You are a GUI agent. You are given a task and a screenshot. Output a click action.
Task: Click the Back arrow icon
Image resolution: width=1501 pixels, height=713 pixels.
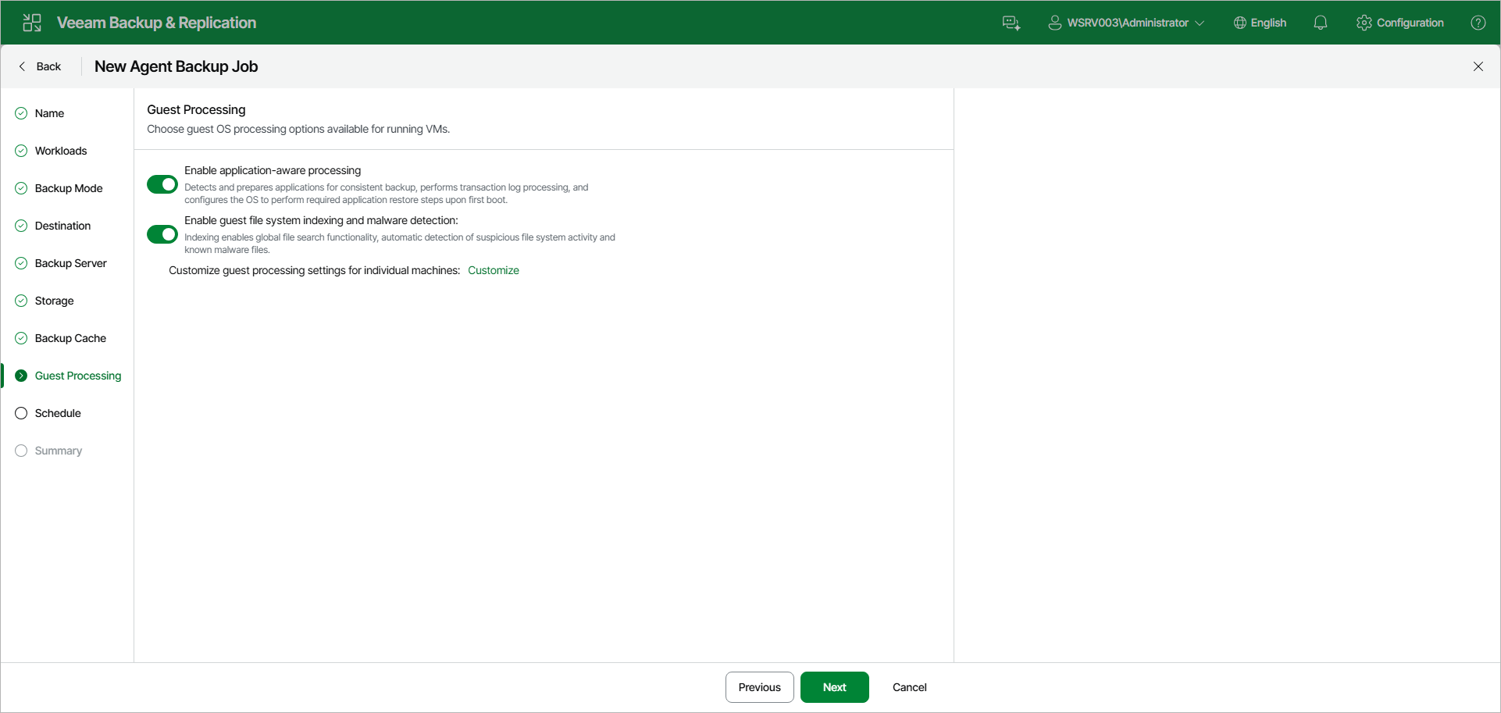(x=22, y=66)
